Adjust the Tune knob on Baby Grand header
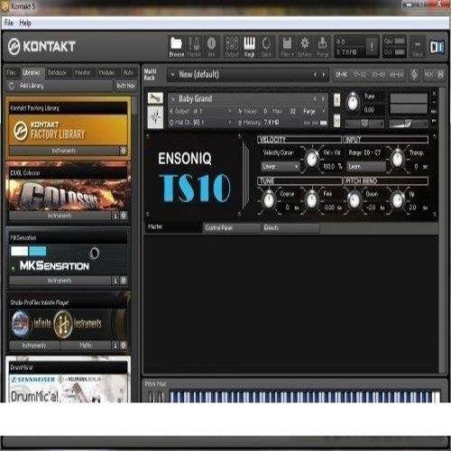 [353, 103]
